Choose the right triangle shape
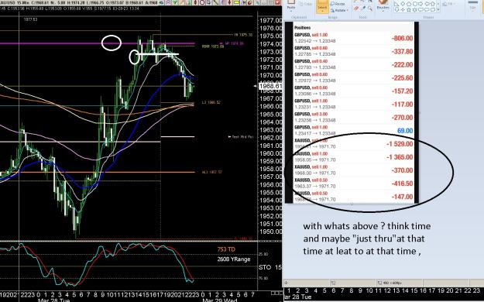 pos(396,4)
